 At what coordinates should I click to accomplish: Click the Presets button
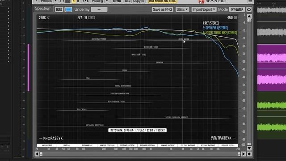46,1
